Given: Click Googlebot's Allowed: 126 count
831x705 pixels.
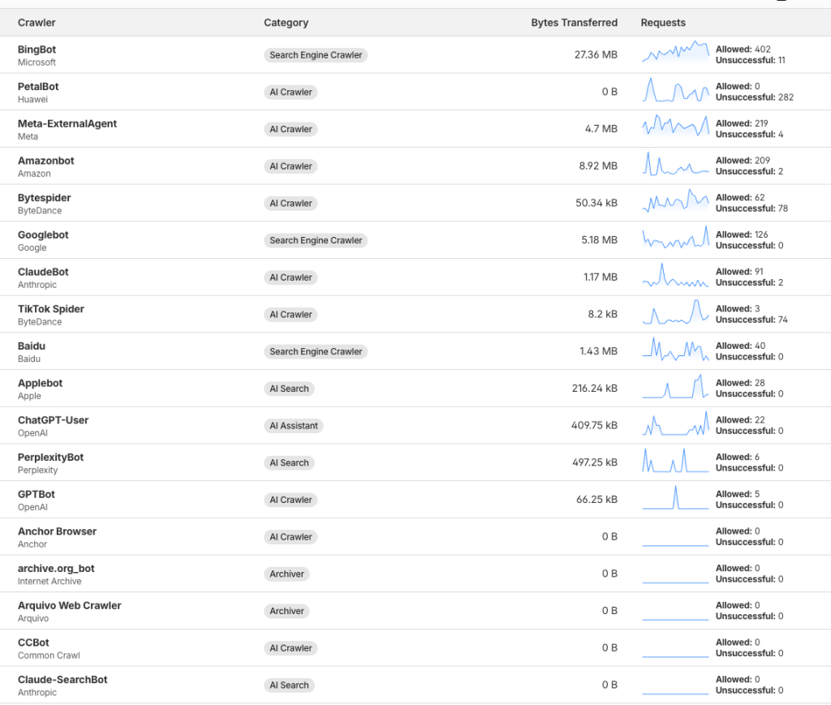Looking at the screenshot, I should [x=742, y=234].
